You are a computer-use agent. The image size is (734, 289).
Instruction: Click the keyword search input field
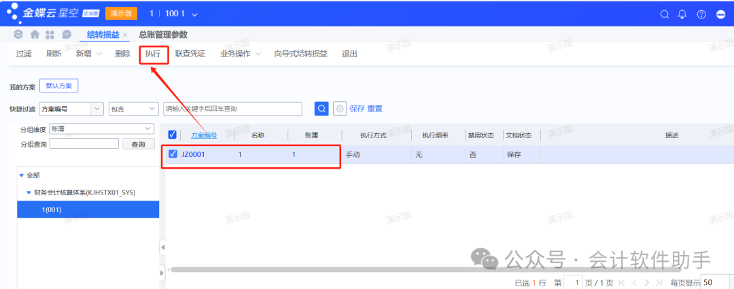tap(232, 109)
